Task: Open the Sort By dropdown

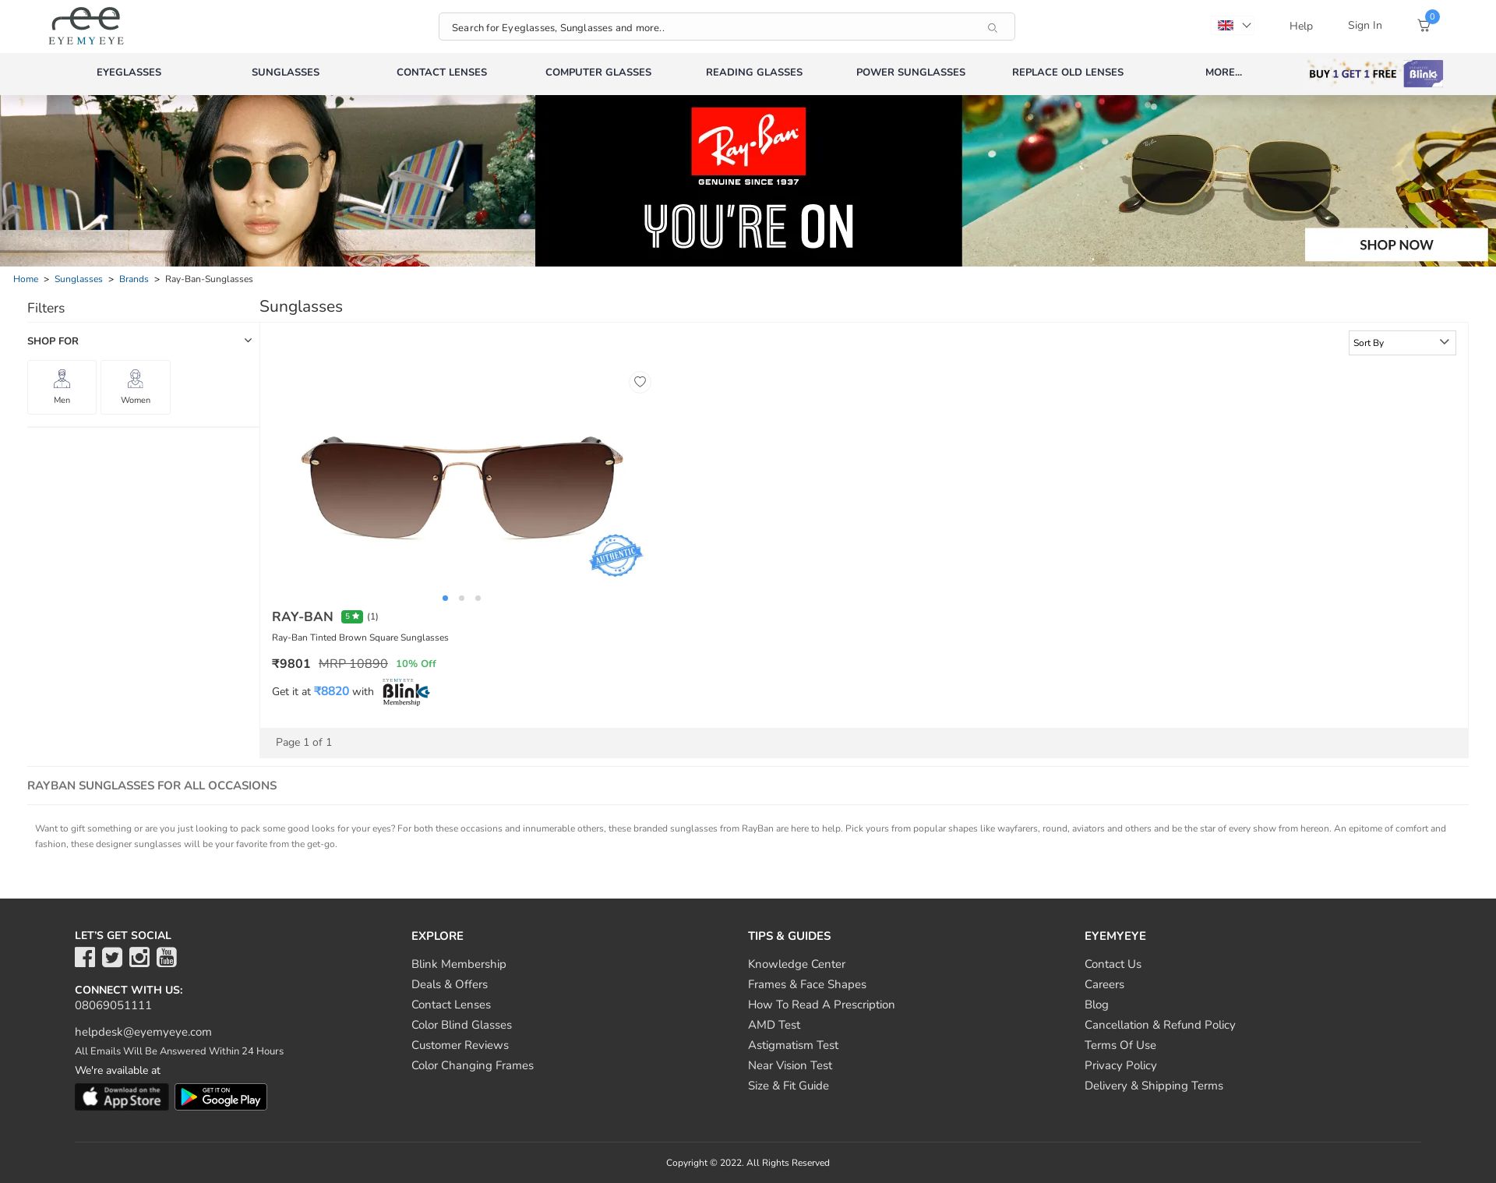Action: point(1402,343)
